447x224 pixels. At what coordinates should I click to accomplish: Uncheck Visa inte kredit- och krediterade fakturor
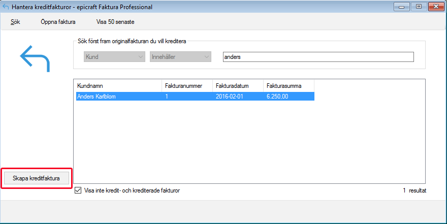click(78, 190)
